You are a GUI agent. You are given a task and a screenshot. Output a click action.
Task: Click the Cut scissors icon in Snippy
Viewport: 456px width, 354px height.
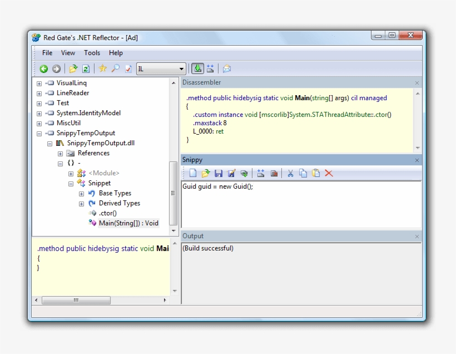[x=290, y=174]
